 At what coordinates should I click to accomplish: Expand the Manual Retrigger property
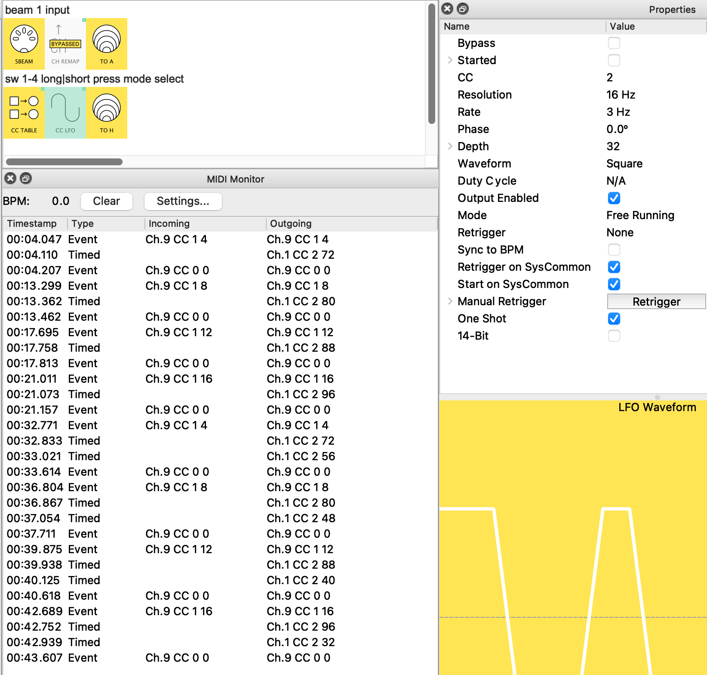(x=450, y=301)
